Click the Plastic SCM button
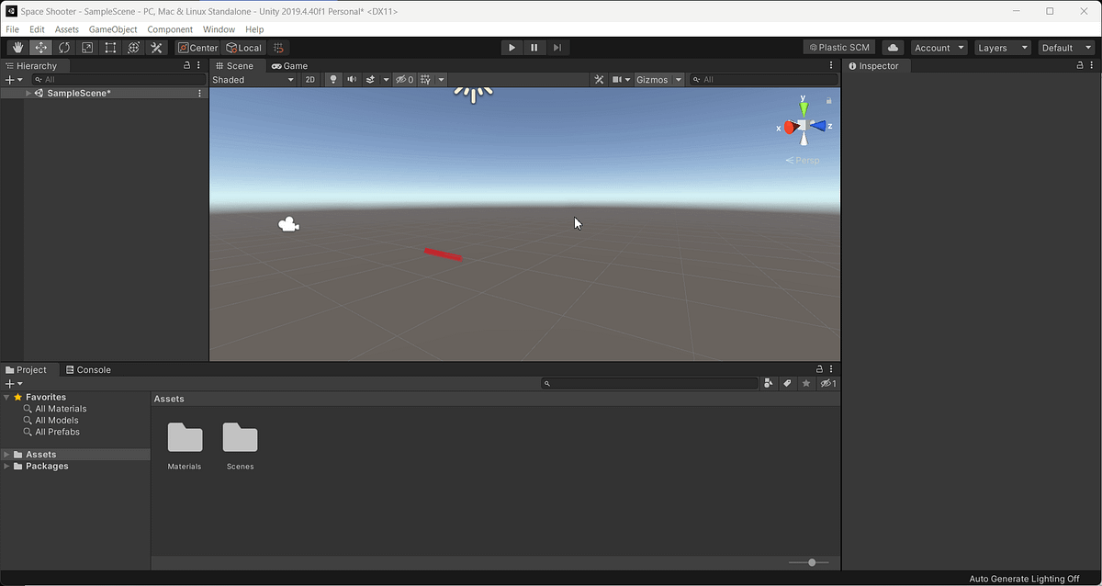Viewport: 1102px width, 586px height. pyautogui.click(x=838, y=47)
